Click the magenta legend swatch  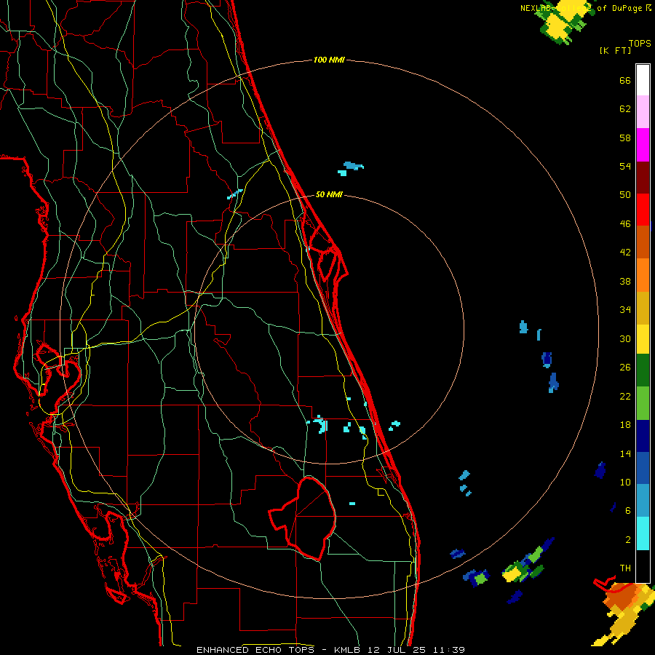(643, 145)
